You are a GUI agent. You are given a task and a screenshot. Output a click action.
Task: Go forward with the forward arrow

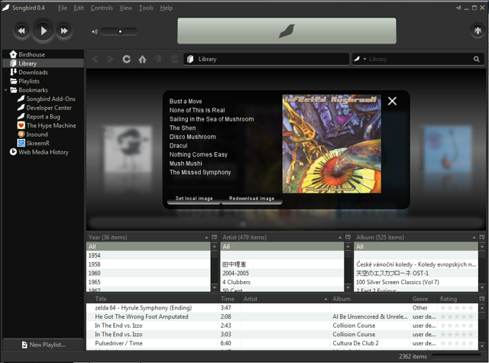point(110,60)
